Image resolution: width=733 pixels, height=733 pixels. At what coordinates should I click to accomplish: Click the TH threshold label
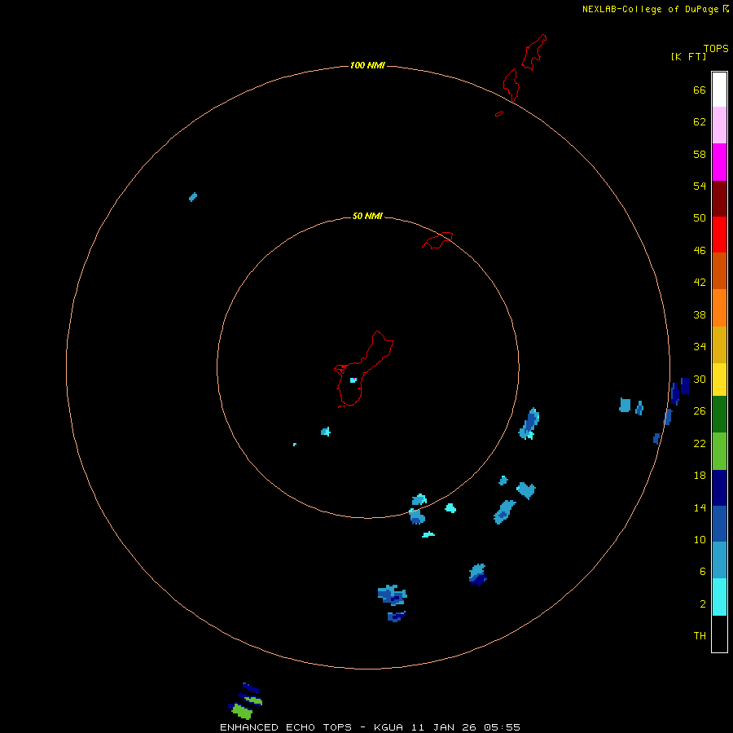(x=700, y=635)
